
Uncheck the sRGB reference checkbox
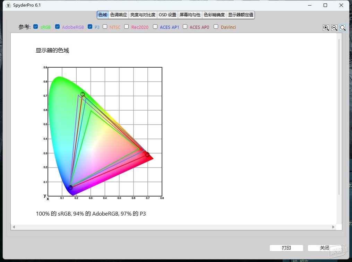[x=35, y=26]
